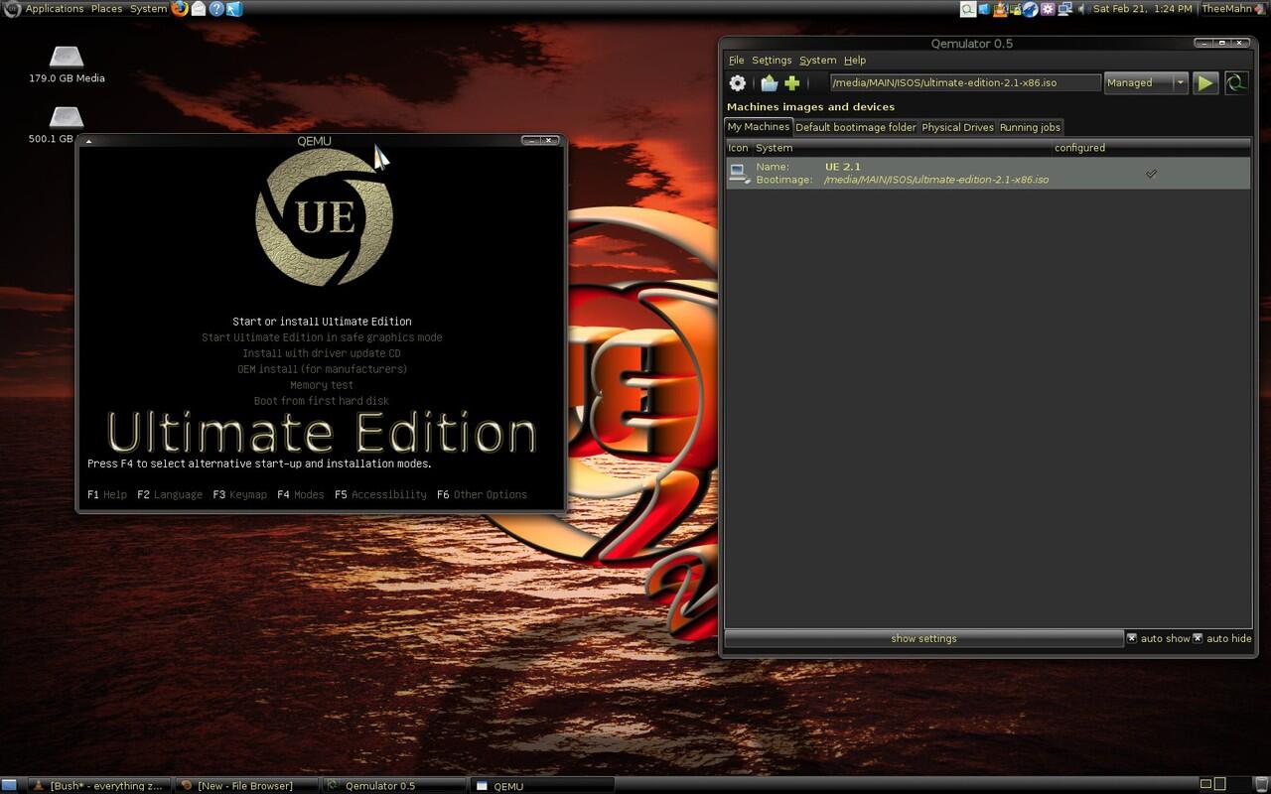Toggle the configured checkmark for UE 2.1
This screenshot has height=794, width=1271.
(x=1151, y=174)
